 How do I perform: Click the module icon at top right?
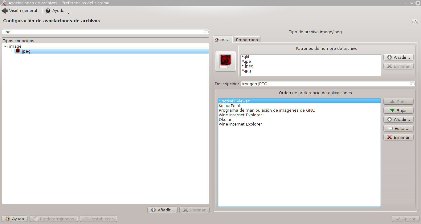(x=415, y=22)
